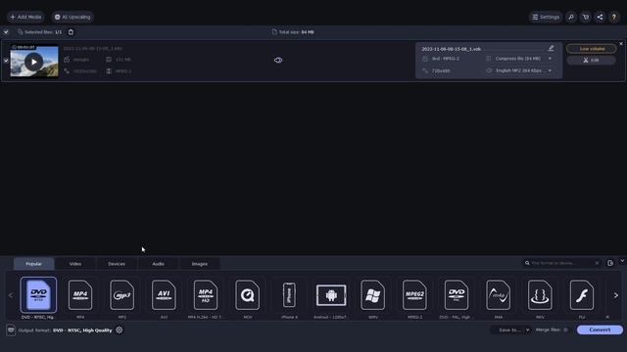The height and width of the screenshot is (352, 627).
Task: Switch to the Devices tab
Action: tap(117, 264)
